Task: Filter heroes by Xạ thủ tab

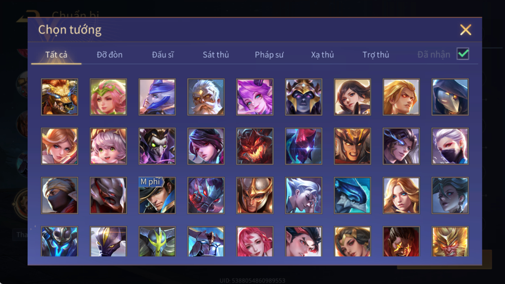Action: coord(322,55)
